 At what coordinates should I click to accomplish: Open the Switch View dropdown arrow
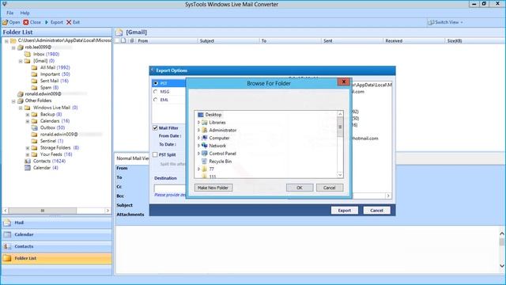pos(462,23)
